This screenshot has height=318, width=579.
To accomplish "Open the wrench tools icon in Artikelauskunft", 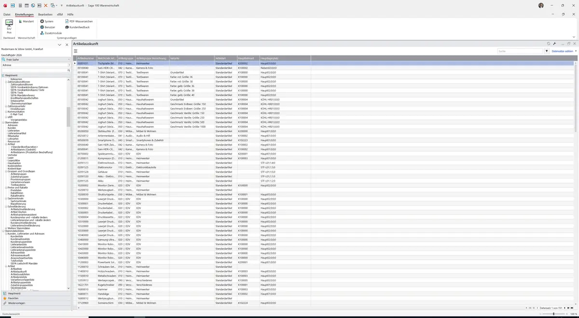I will click(x=555, y=44).
